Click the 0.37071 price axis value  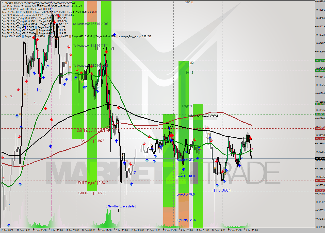tap(320, 210)
